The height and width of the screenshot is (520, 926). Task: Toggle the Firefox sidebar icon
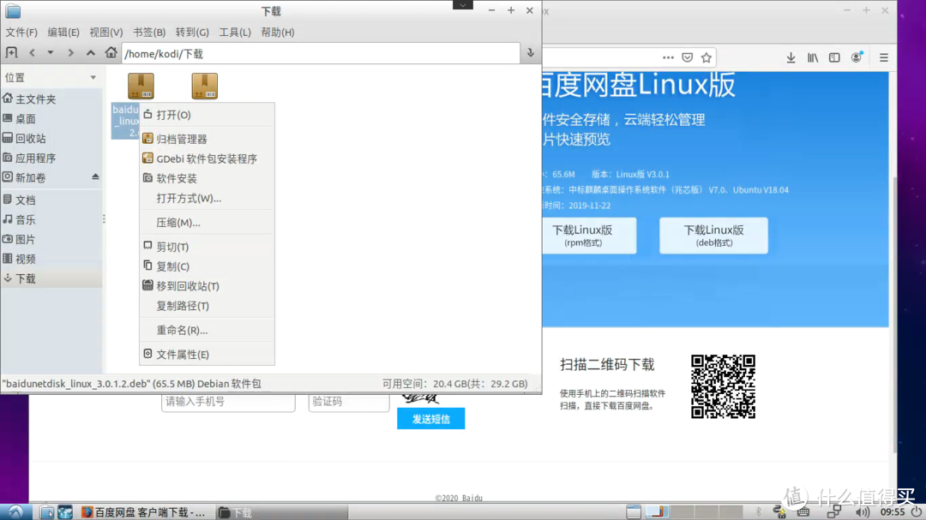pyautogui.click(x=834, y=57)
